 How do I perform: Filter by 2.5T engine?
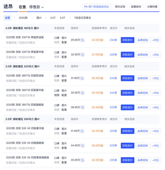63,18
